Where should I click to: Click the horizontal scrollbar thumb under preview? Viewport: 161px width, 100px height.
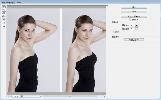point(70,96)
